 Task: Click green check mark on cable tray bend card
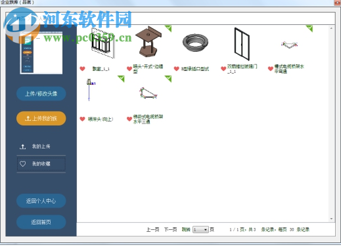(x=309, y=28)
